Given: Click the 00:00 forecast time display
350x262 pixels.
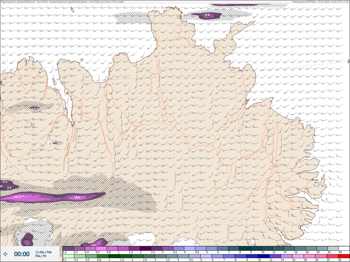Looking at the screenshot, I should point(22,254).
